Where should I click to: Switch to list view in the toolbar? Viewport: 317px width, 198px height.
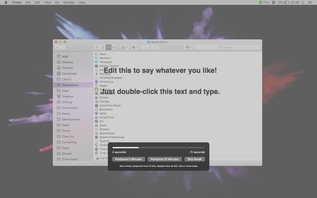103,47
